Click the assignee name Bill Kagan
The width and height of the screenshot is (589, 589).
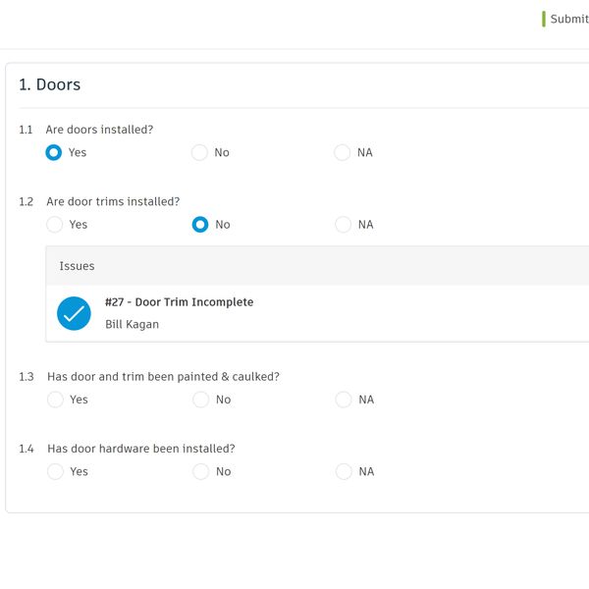(x=132, y=324)
